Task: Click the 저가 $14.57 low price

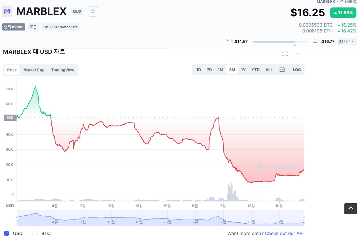Action: click(237, 41)
